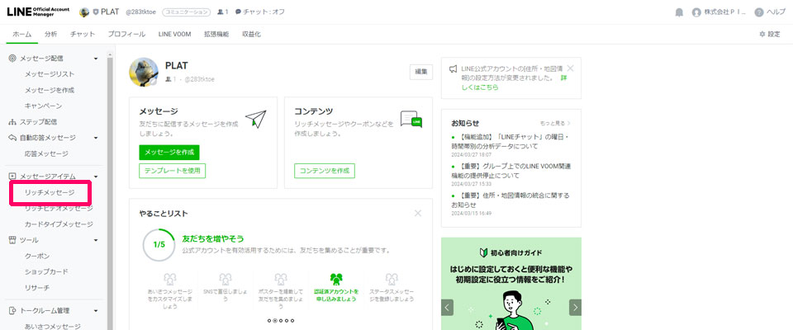Collapse the 自動応答メッセージ section
The image size is (793, 330).
click(96, 138)
